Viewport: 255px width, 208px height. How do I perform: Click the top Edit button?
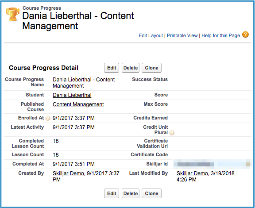click(112, 68)
